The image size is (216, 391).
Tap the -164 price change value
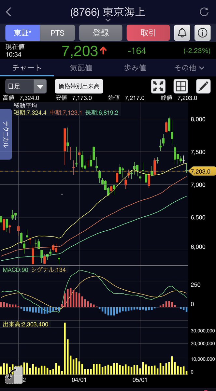pyautogui.click(x=137, y=51)
